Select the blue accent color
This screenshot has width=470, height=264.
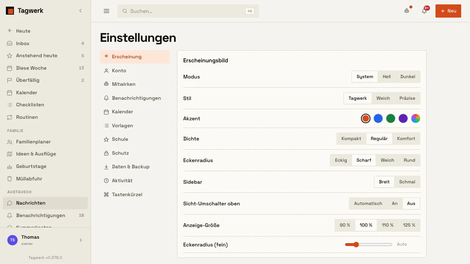378,118
